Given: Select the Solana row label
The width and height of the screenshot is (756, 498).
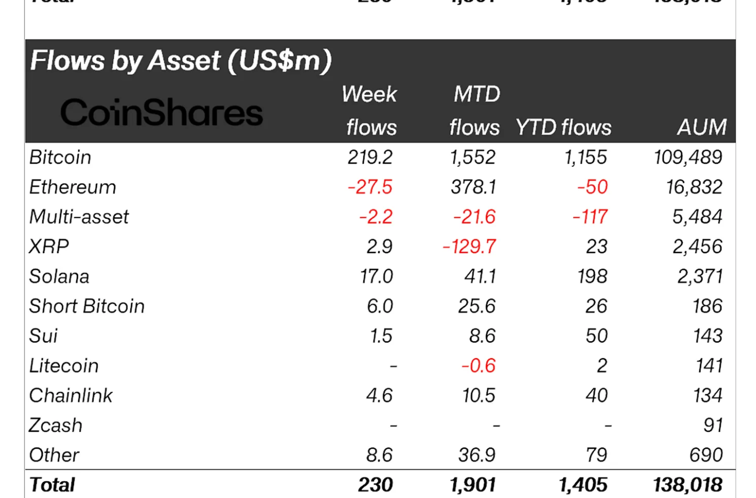Looking at the screenshot, I should 59,277.
